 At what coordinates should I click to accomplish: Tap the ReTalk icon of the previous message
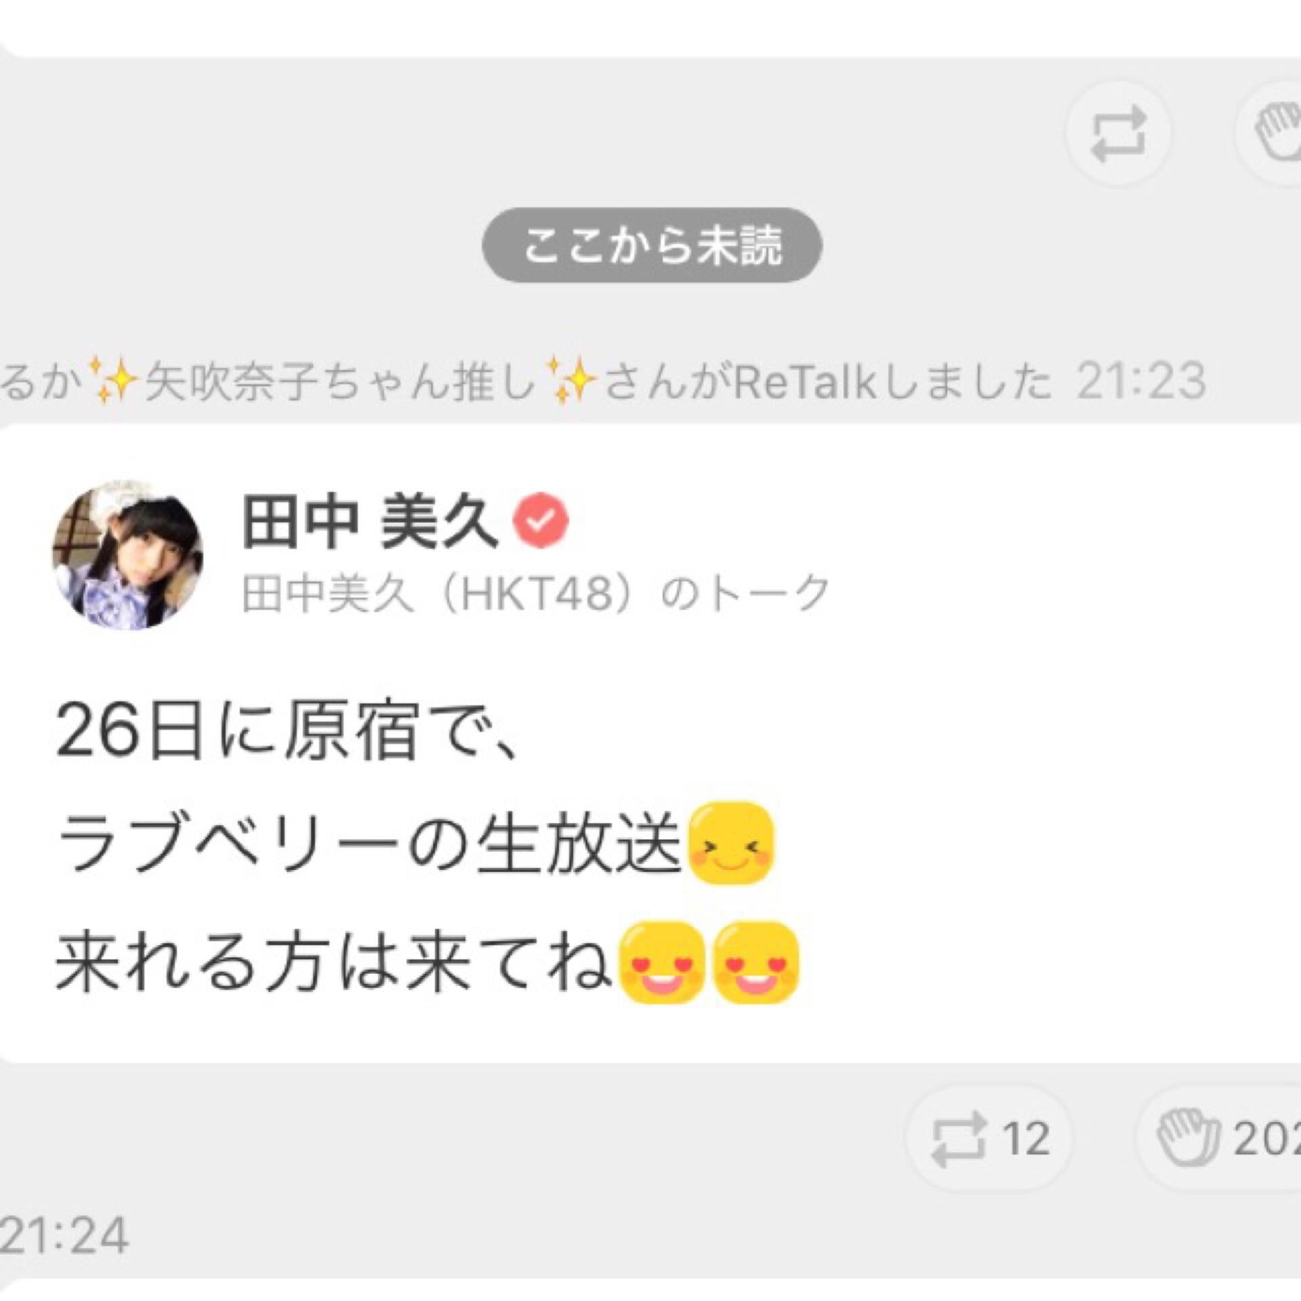(1118, 133)
